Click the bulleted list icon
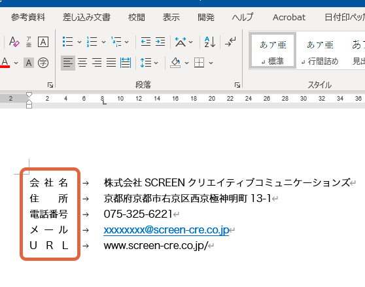 coord(68,42)
